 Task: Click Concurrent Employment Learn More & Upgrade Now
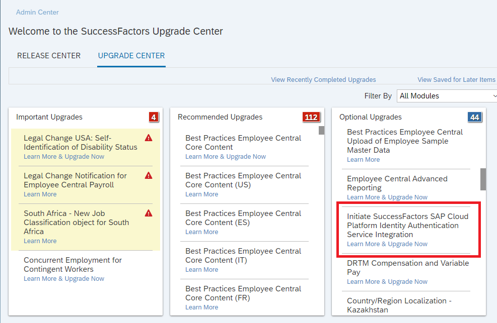[64, 279]
